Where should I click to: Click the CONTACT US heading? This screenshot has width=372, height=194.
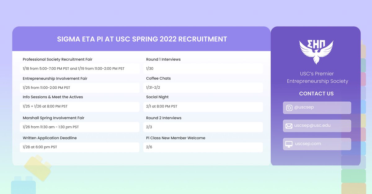point(317,94)
